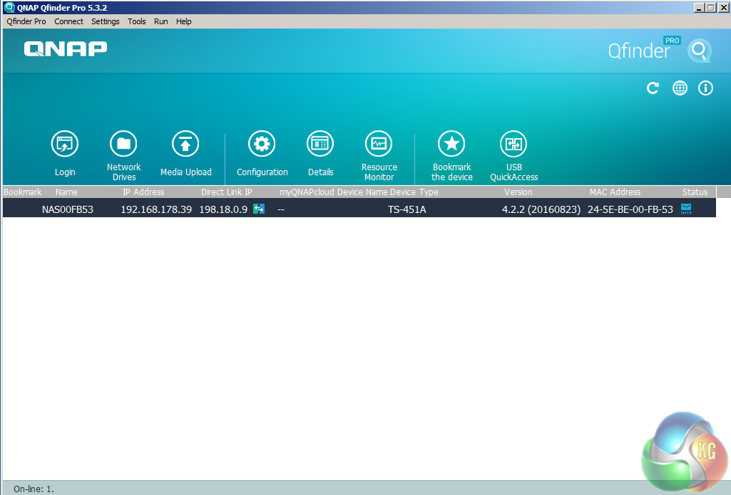Click the version 4.2.2 (20160823) cell
This screenshot has width=731, height=495.
(x=541, y=209)
